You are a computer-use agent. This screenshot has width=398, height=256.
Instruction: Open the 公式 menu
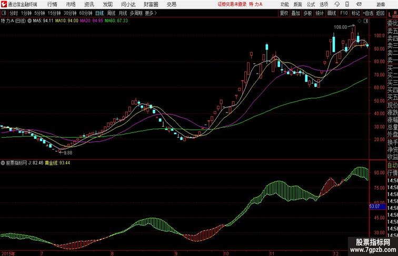click(x=311, y=4)
